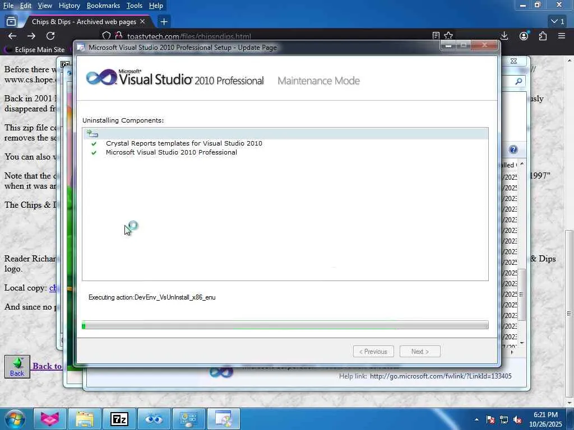Select the Chips & Dips tab

point(84,22)
